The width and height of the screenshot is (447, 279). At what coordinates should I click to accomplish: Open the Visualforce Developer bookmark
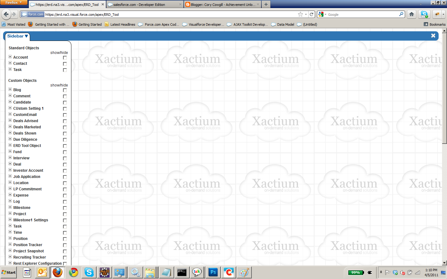click(203, 24)
